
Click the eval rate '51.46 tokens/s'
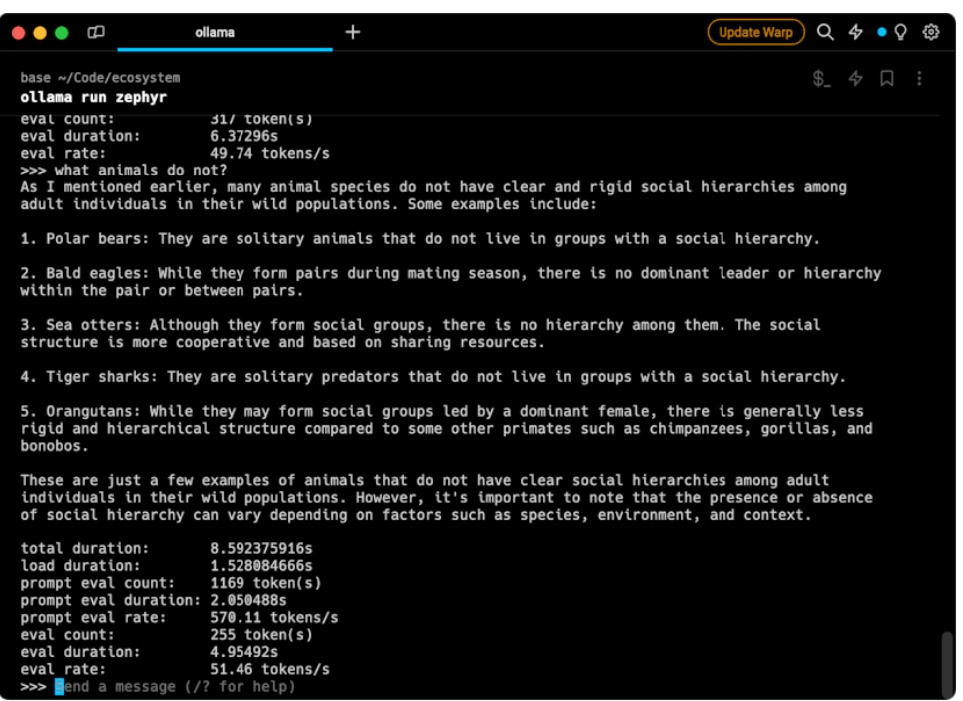(x=269, y=669)
